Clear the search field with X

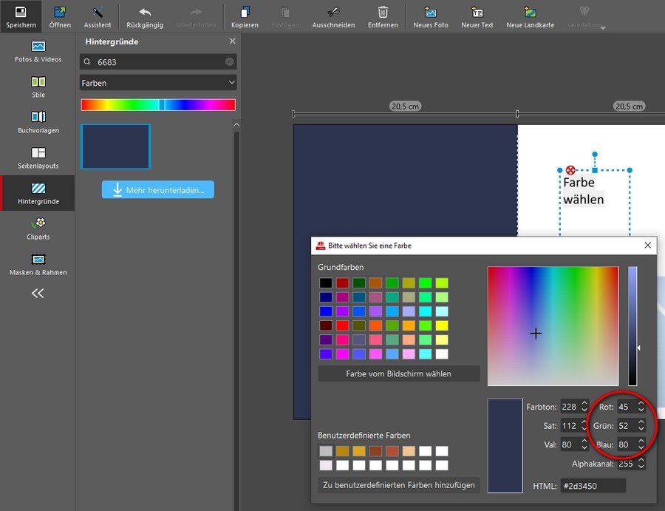pos(229,62)
